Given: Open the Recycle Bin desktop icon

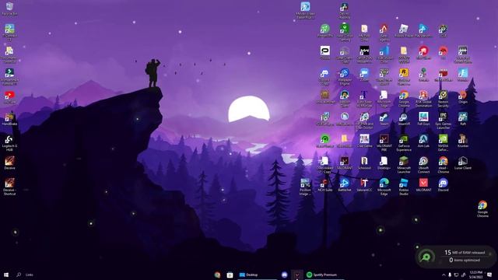Looking at the screenshot, I should 9,9.
